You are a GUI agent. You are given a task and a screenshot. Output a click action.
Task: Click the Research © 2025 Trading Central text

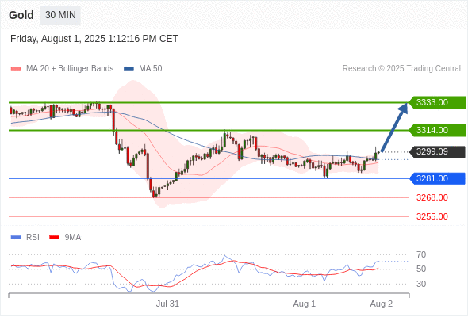pyautogui.click(x=401, y=69)
